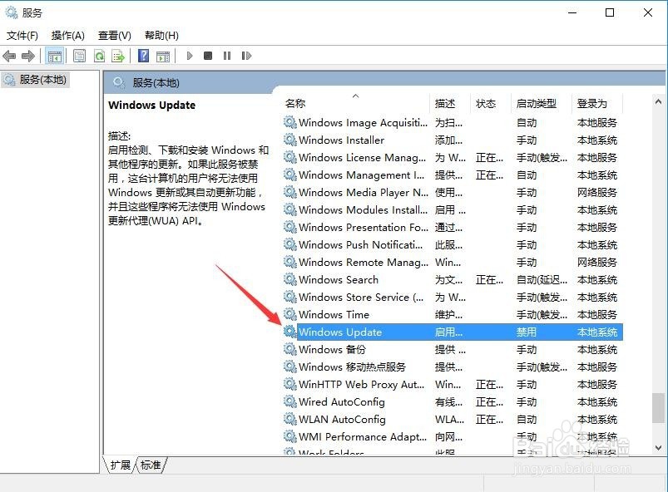Screen dimensions: 668x492
Task: Click the scrollbar down arrow
Action: click(658, 448)
